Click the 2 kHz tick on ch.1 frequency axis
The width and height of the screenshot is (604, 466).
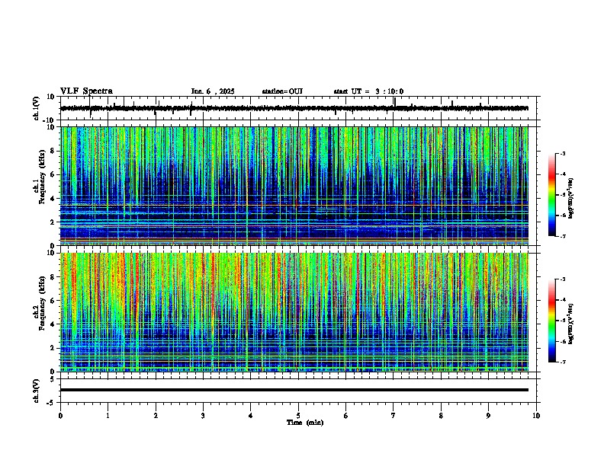point(53,222)
